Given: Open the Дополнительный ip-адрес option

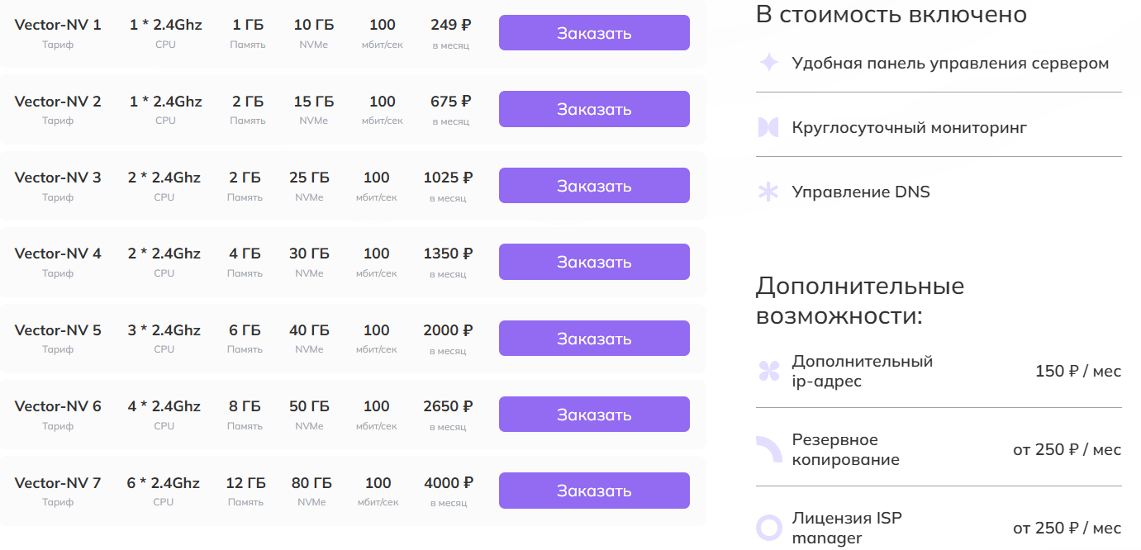Looking at the screenshot, I should coord(862,372).
